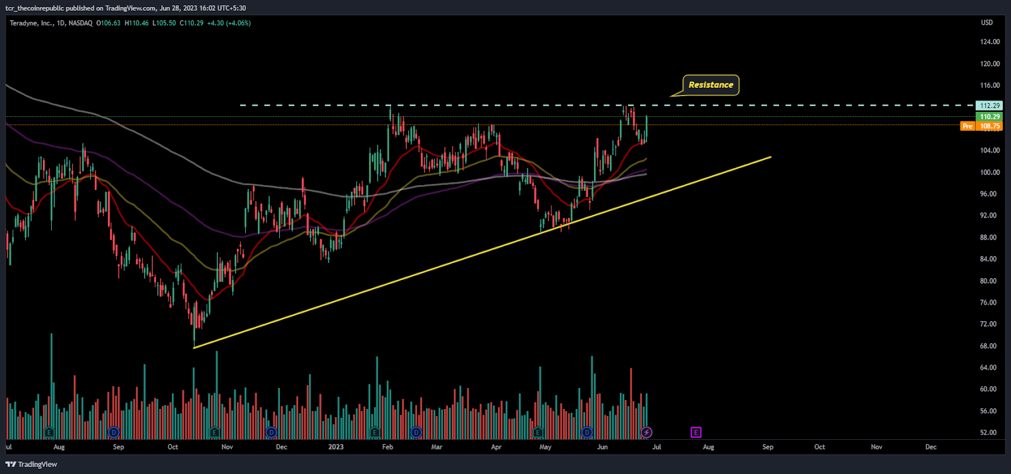The height and width of the screenshot is (474, 1011).
Task: Click the 112.29 resistance price label
Action: tap(990, 106)
